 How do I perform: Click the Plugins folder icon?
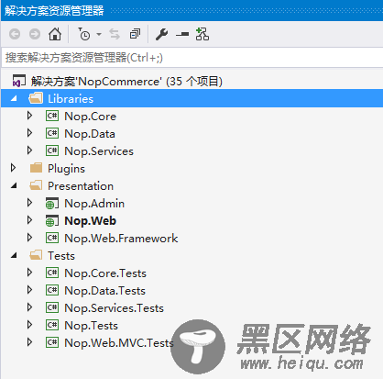pyautogui.click(x=36, y=168)
